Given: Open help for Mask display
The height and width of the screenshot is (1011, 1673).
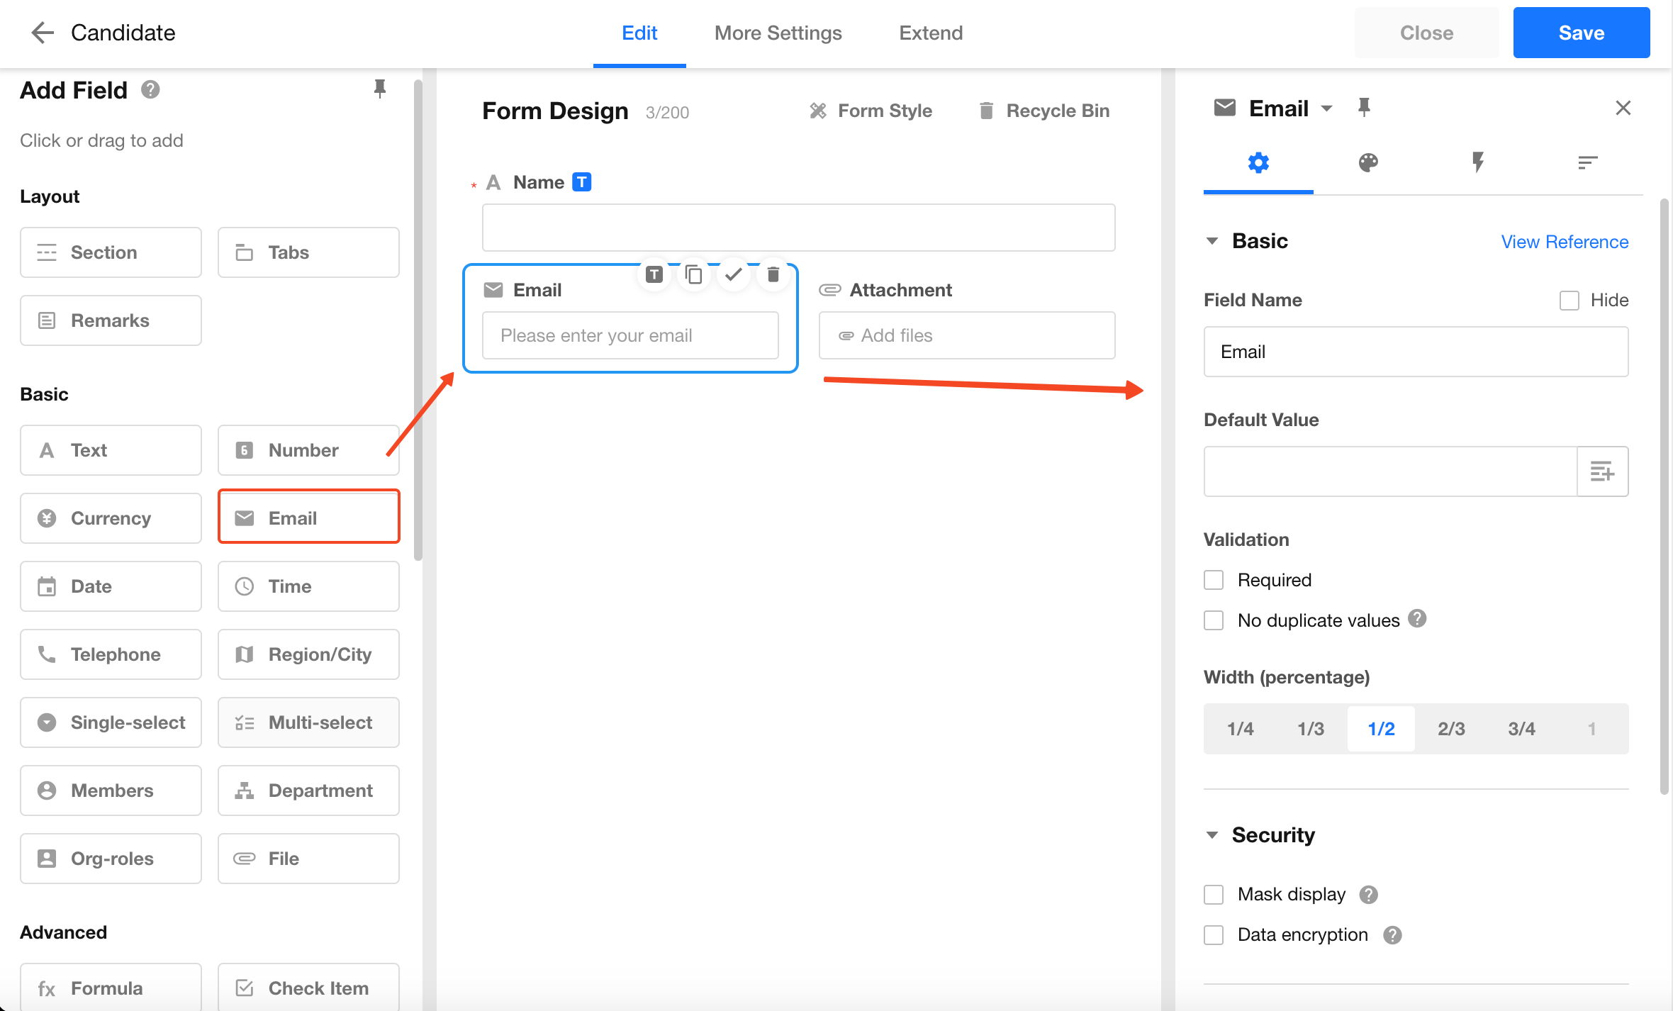Looking at the screenshot, I should 1369,895.
